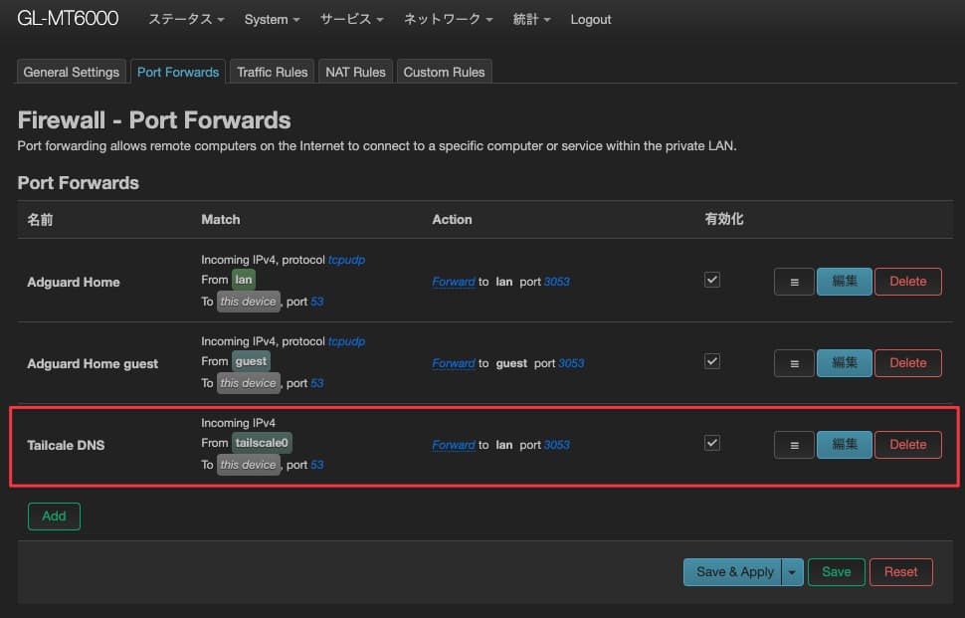Screen dimensions: 965x618
Task: Click the drag handle icon for Tailcale DNS
Action: [x=794, y=445]
